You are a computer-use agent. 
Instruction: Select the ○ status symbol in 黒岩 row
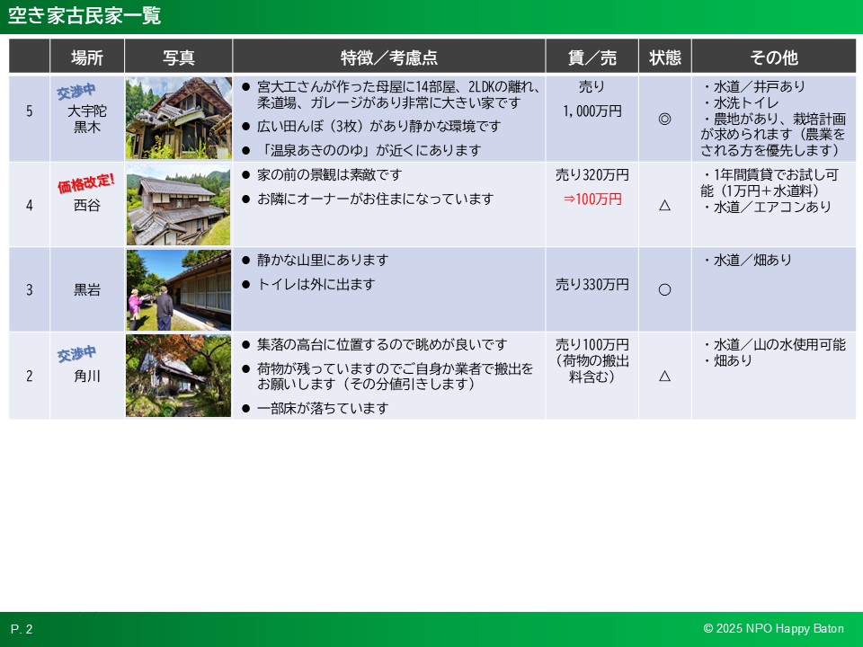[x=664, y=289]
